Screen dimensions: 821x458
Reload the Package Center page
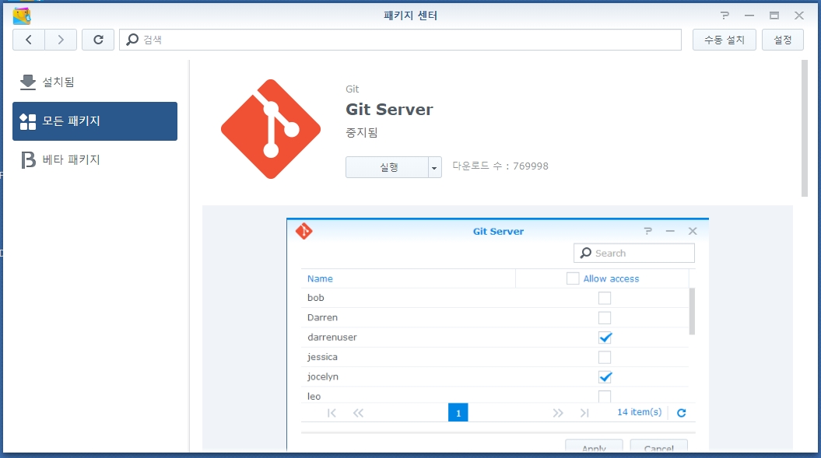coord(98,40)
